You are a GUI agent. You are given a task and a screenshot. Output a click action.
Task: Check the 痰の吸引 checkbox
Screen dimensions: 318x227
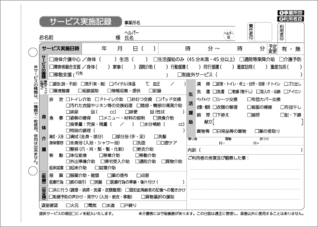pos(68,182)
